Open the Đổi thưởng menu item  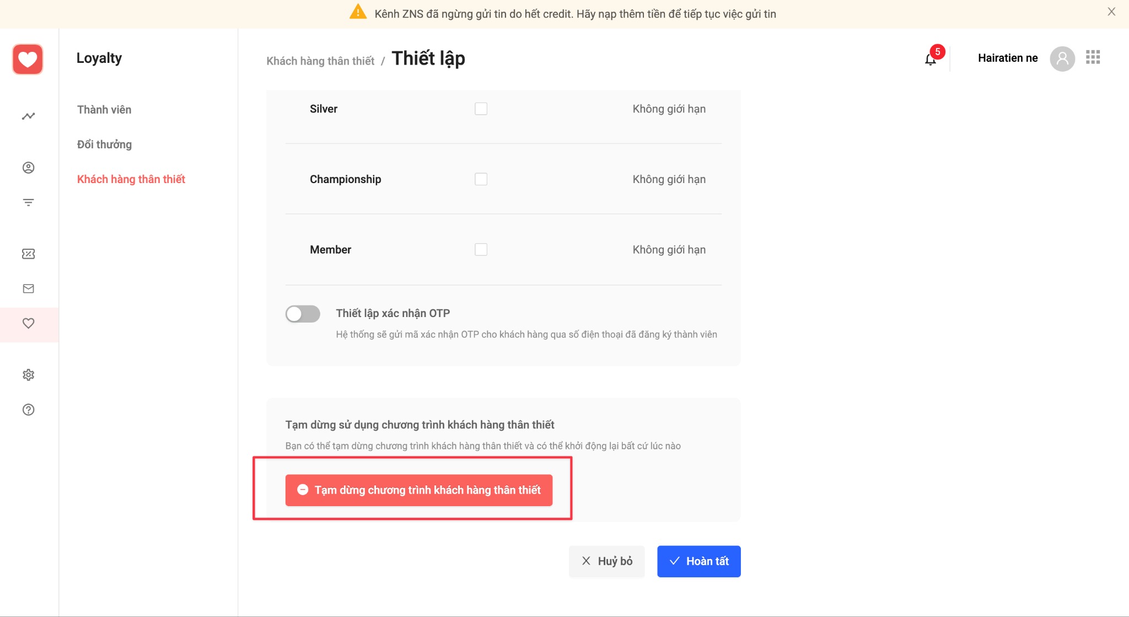point(104,144)
